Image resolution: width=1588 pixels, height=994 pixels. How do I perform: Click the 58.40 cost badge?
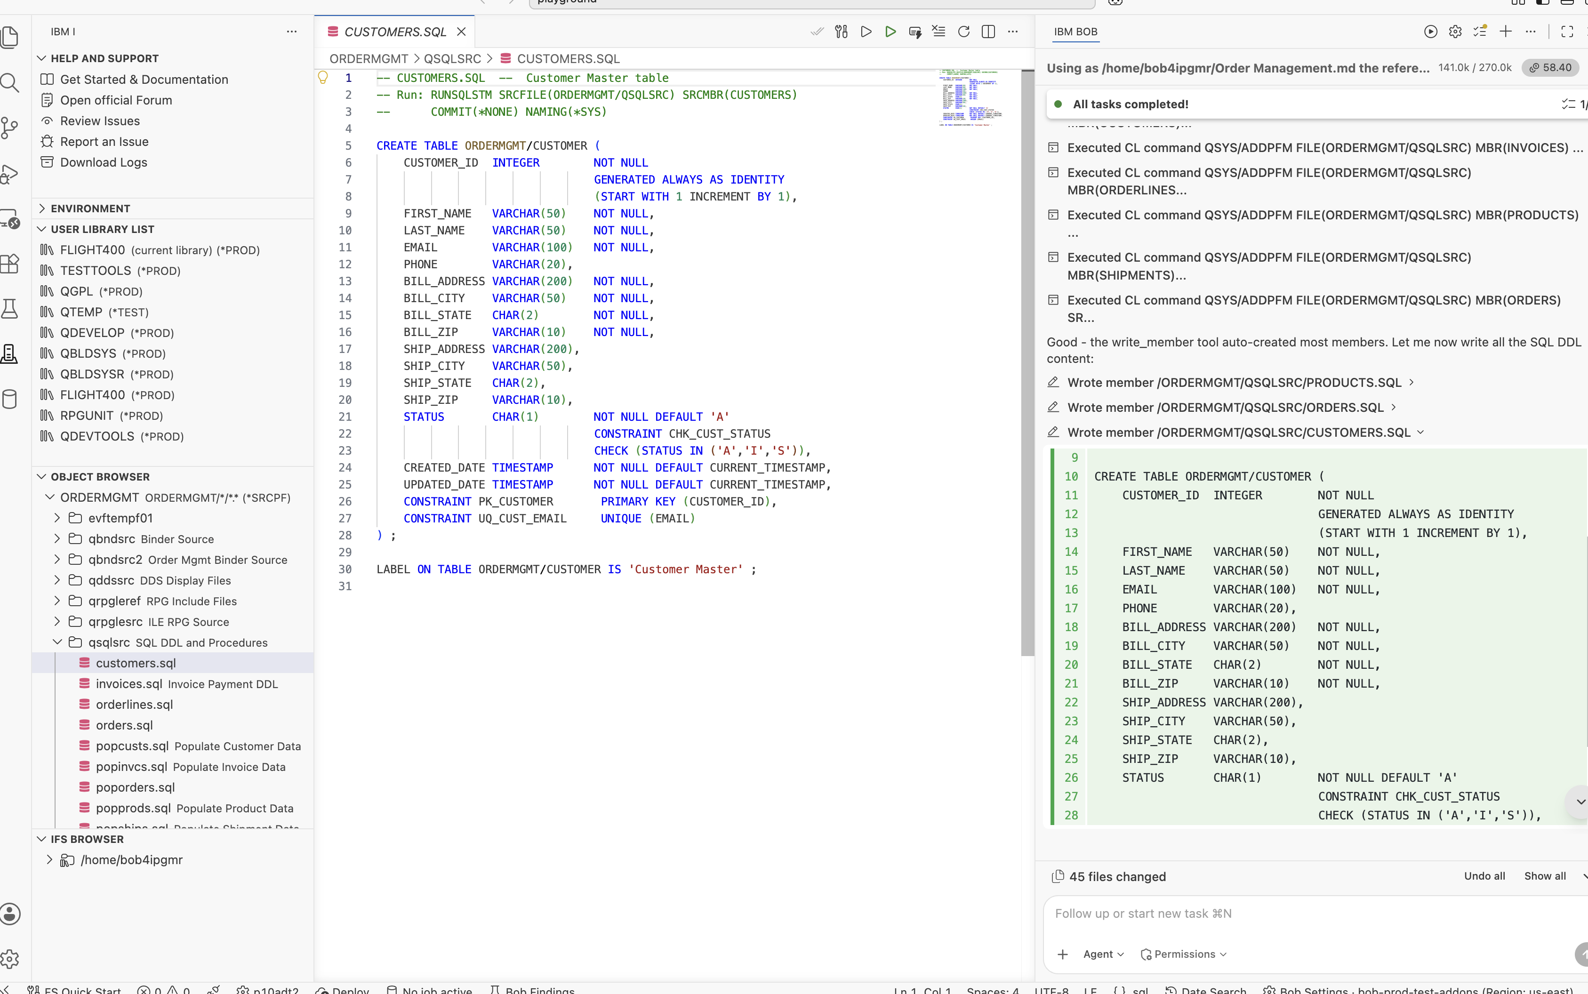coord(1549,68)
